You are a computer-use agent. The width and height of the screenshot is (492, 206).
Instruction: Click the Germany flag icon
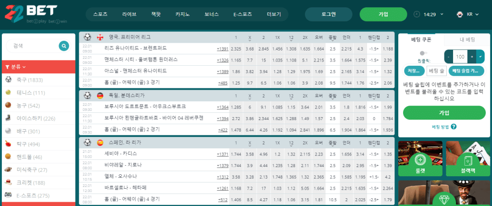point(100,96)
